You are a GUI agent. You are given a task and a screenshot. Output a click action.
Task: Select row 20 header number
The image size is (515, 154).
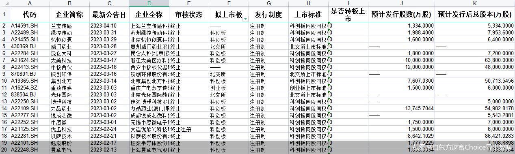coord(4,150)
